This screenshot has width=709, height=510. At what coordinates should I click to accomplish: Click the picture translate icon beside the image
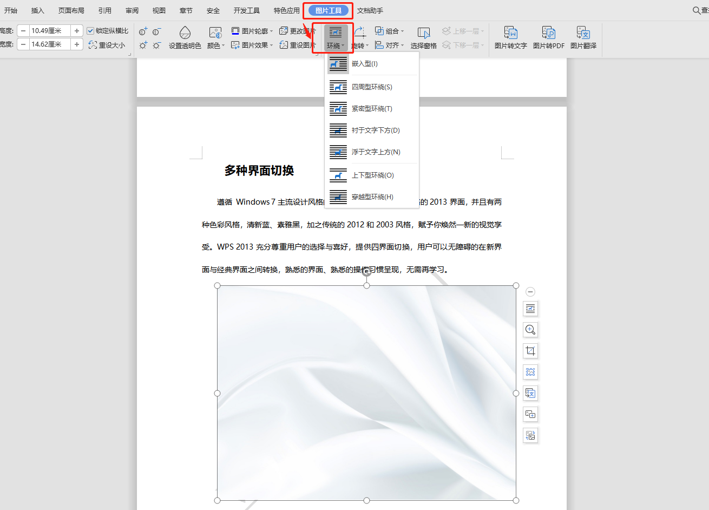click(530, 393)
